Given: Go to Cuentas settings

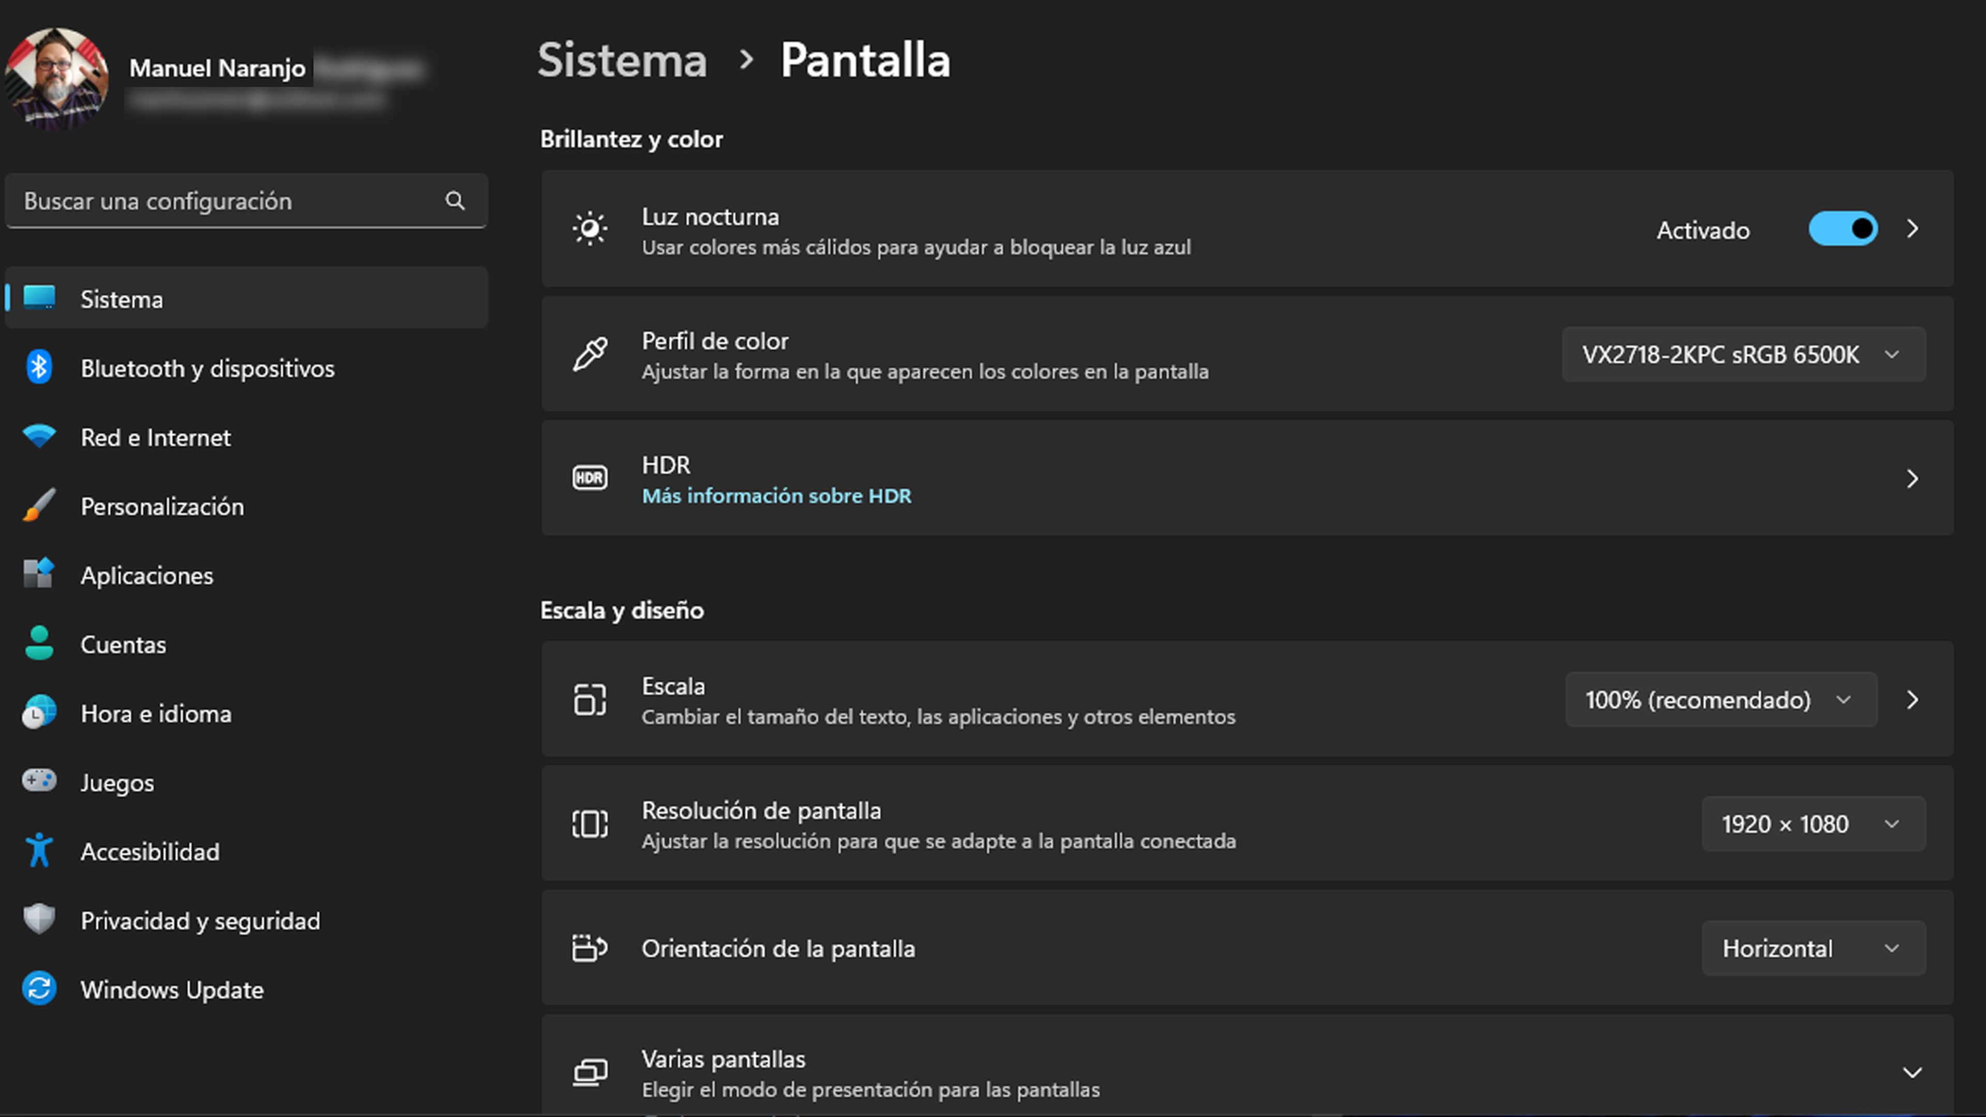Looking at the screenshot, I should pos(247,644).
